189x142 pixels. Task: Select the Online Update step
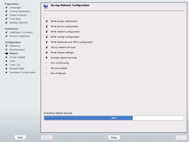(17, 57)
